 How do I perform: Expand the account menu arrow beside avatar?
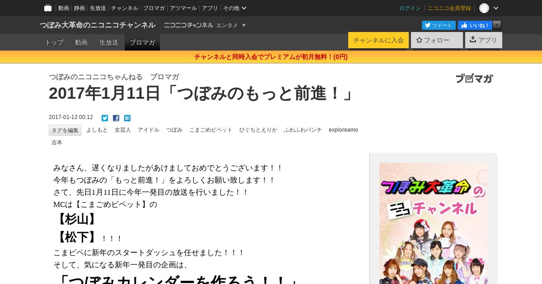496,8
